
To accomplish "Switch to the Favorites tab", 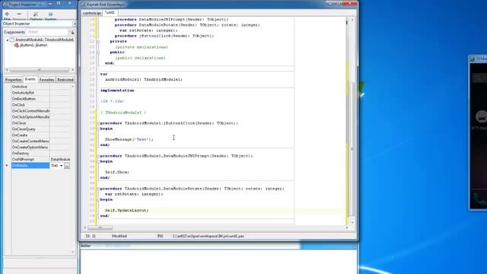I will point(46,80).
